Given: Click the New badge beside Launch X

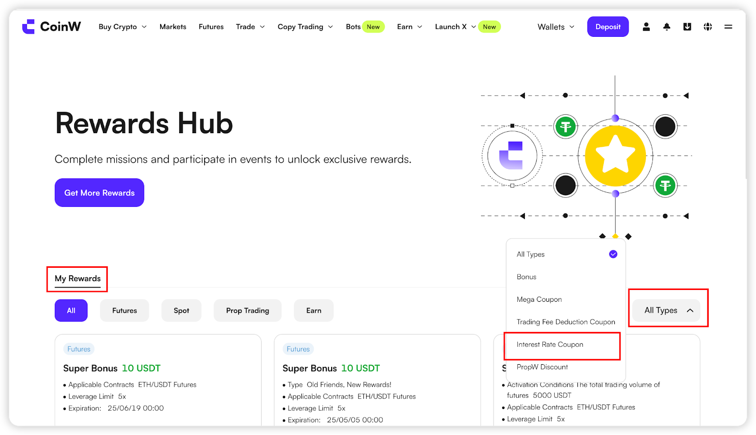Looking at the screenshot, I should tap(490, 27).
